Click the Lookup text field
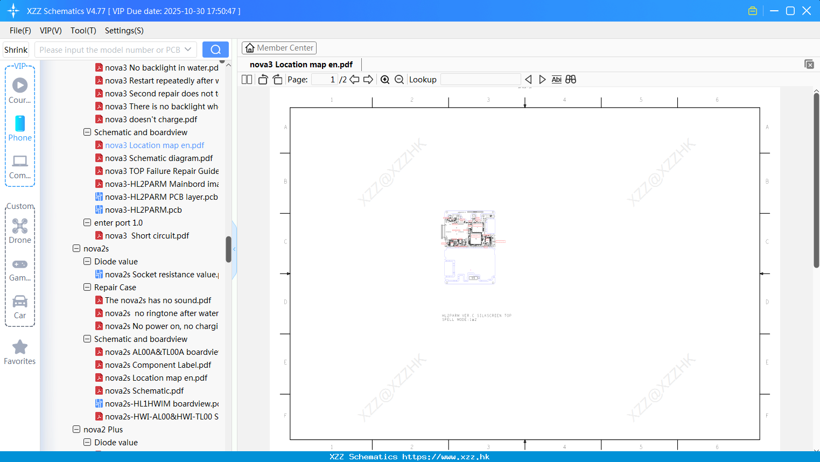Image resolution: width=820 pixels, height=462 pixels. [480, 80]
